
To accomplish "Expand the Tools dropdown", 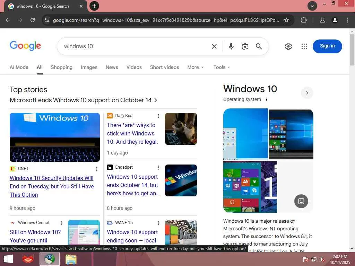I will [222, 67].
